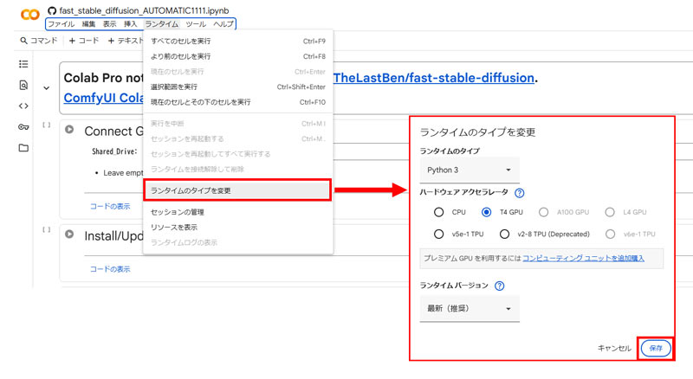Screen dimensions: 693x379
Task: Open the 表示 menu
Action: (110, 24)
